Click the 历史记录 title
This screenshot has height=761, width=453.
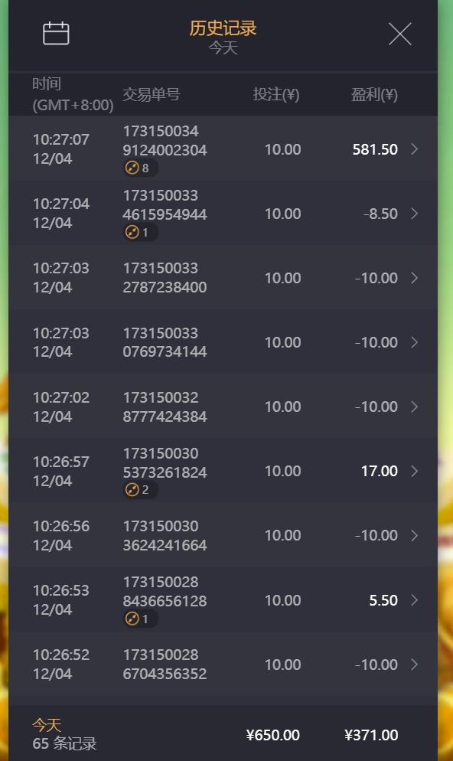point(223,28)
